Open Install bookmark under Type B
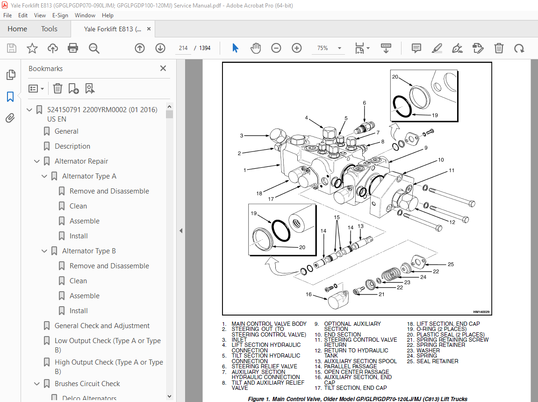Image resolution: width=538 pixels, height=402 pixels. click(79, 311)
